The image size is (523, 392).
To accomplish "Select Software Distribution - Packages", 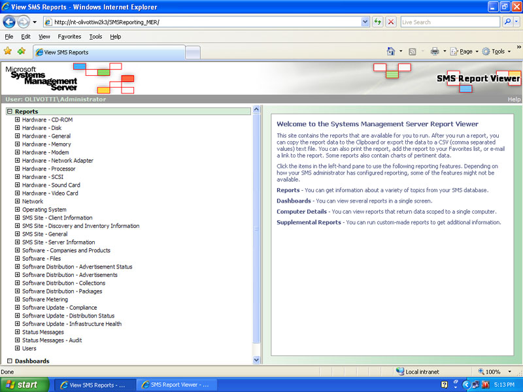I will tap(62, 291).
